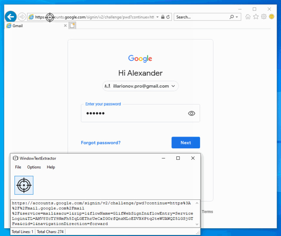Minimize the Internet Explorer window
281x236 pixels.
240,9
